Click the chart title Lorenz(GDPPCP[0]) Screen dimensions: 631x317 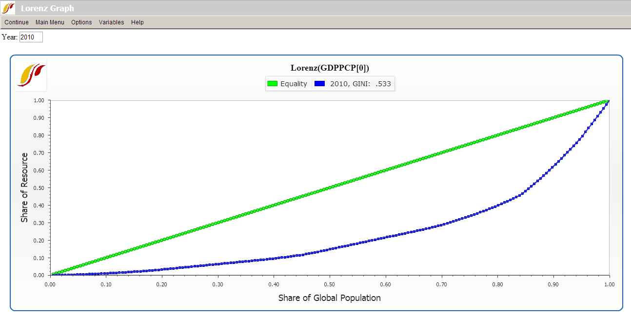330,68
